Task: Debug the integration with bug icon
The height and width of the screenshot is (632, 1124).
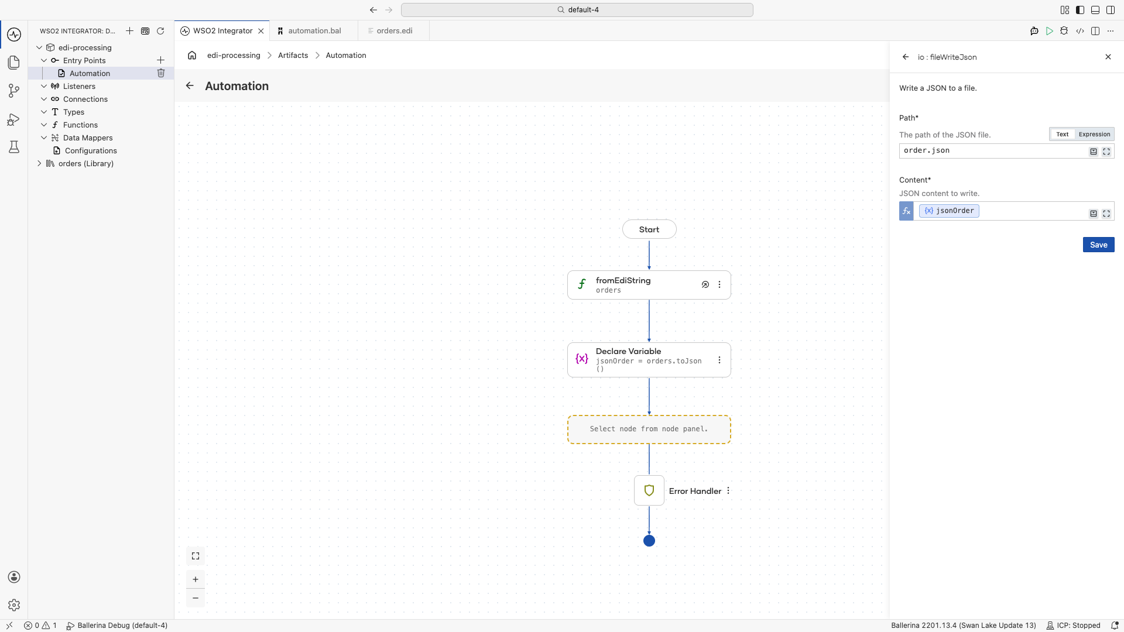Action: click(x=1064, y=31)
